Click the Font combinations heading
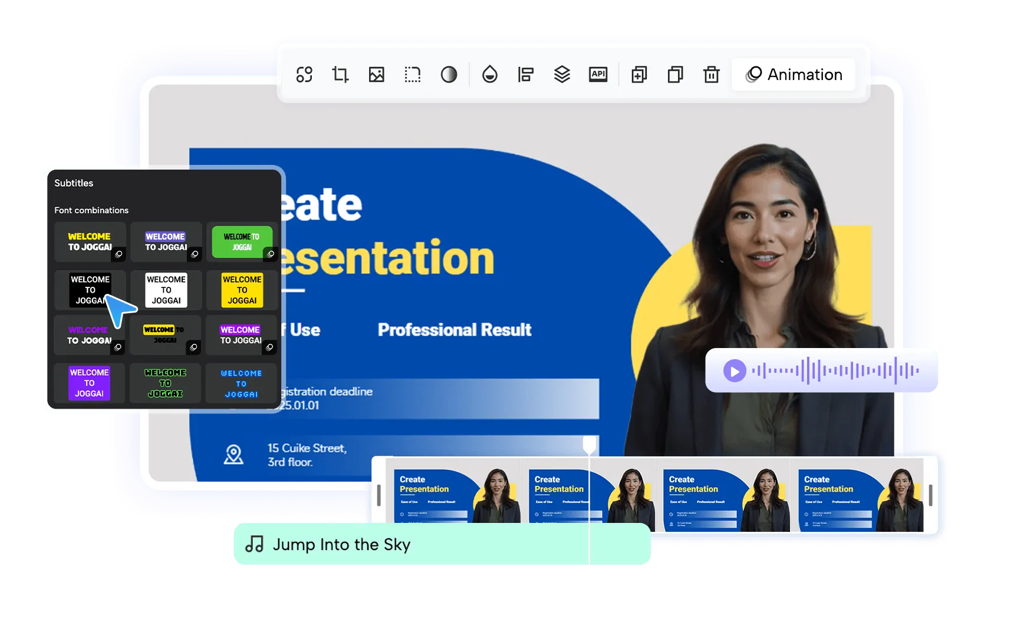This screenshot has width=1014, height=636. pyautogui.click(x=91, y=210)
